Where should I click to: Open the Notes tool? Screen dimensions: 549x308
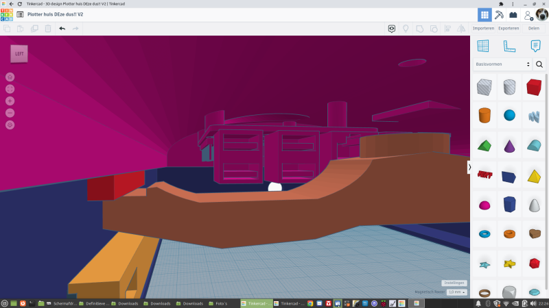535,46
